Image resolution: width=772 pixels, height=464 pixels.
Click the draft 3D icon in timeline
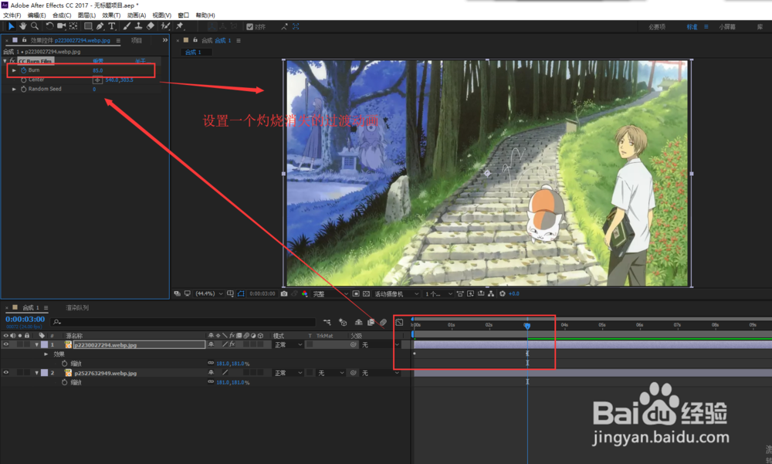point(344,322)
